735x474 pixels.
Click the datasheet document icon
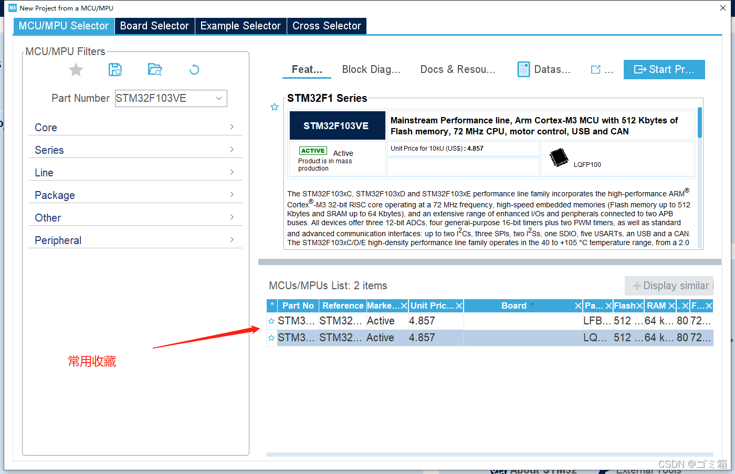click(523, 69)
